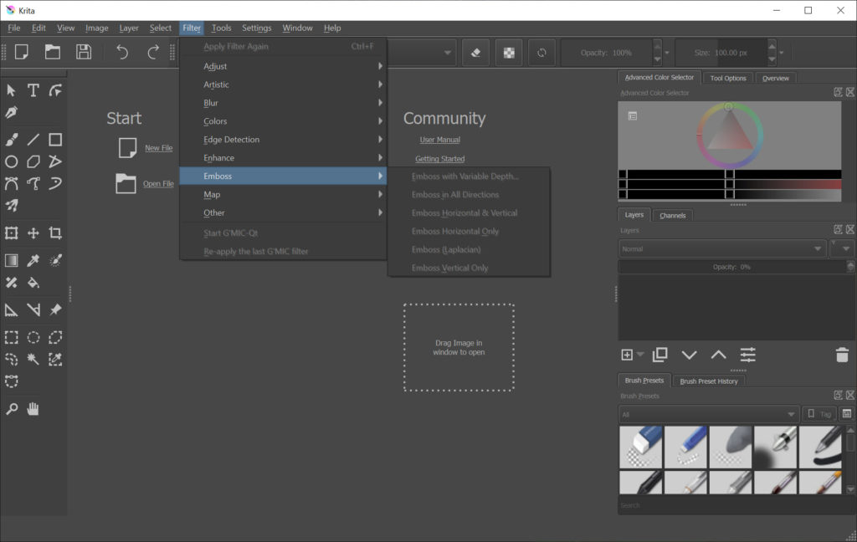Expand the Edge Detection submenu
This screenshot has height=542, width=857.
coord(283,140)
